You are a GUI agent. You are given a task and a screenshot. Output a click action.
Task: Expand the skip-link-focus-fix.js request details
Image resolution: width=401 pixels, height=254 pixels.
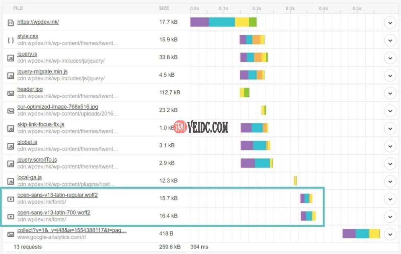coord(390,129)
